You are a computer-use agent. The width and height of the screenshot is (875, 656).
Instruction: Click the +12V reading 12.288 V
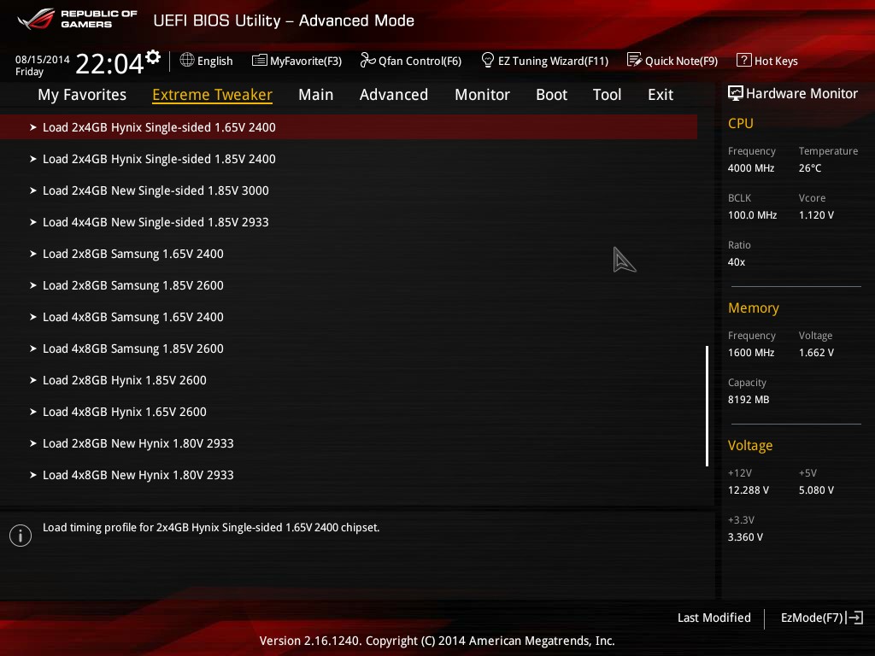pyautogui.click(x=749, y=489)
